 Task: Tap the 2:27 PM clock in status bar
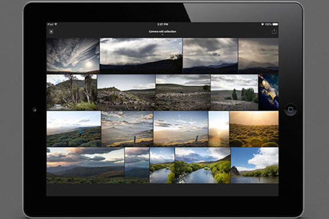(162, 25)
